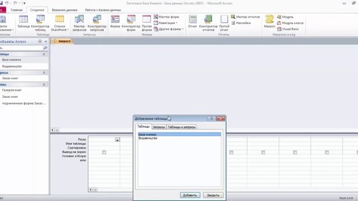Click the navigation search magnifier icon
Viewport: 358px width, 201px height.
pos(45,47)
